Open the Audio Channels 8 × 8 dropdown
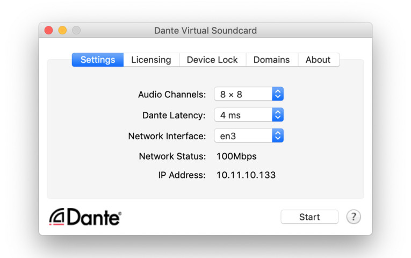This screenshot has width=411, height=258. click(x=249, y=94)
